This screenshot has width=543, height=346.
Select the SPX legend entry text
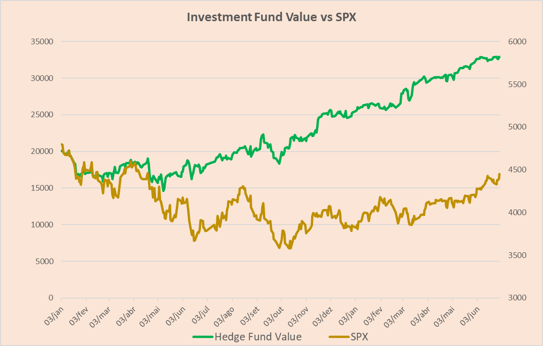pyautogui.click(x=359, y=337)
